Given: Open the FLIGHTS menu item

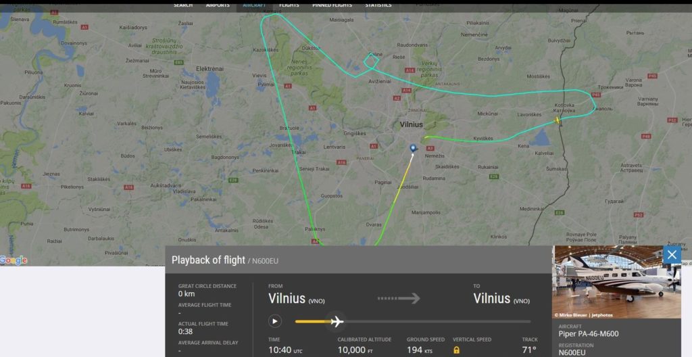Looking at the screenshot, I should (x=289, y=5).
